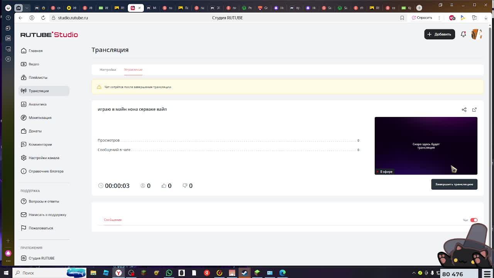Open the Alice assistant icon in sidebar
Image resolution: width=494 pixels, height=278 pixels.
point(8,253)
